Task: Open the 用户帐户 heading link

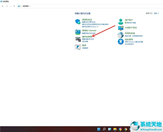Action: point(129,20)
